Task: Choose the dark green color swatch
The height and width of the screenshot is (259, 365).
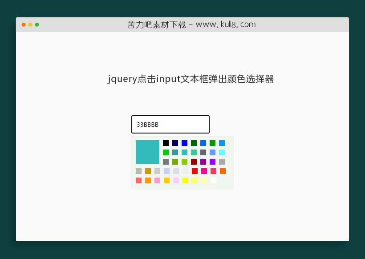Action: 194,143
